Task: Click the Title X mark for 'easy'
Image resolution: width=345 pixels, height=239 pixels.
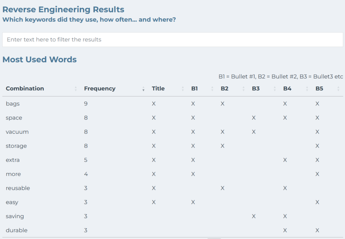Action: pos(154,202)
